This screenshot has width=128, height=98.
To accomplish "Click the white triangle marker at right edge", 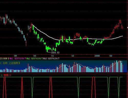I will click(127, 27).
